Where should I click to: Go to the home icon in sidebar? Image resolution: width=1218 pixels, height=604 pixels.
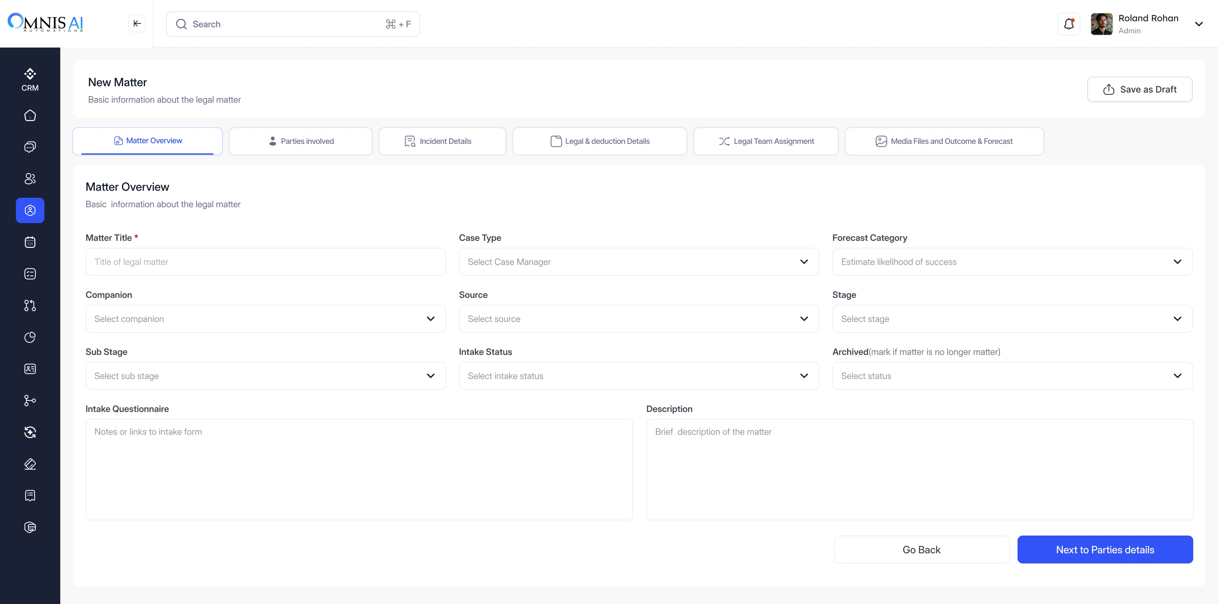tap(30, 115)
